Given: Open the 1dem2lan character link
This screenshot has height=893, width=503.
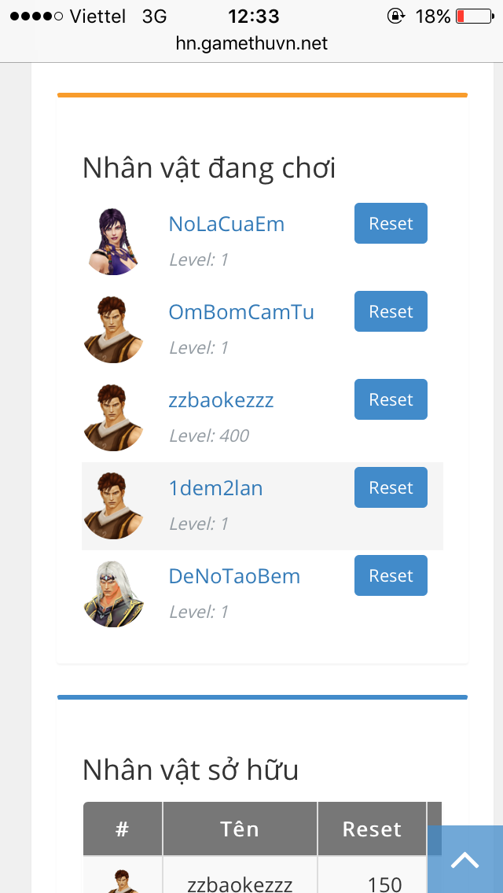Looking at the screenshot, I should (215, 488).
